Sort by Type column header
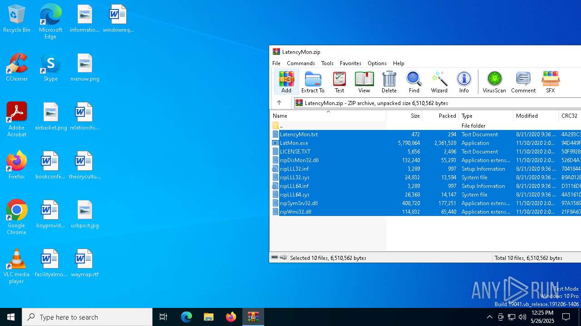 (x=486, y=116)
